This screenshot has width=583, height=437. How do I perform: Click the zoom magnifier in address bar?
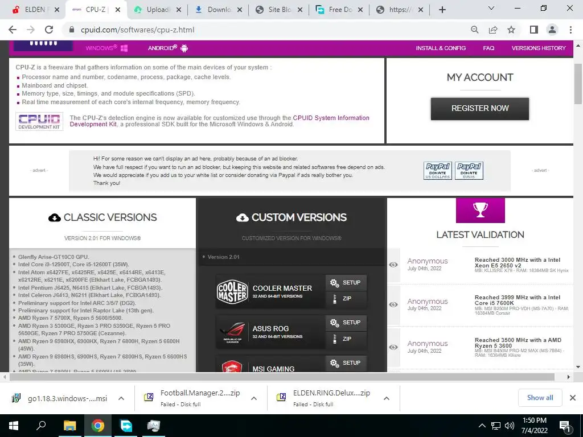point(474,30)
